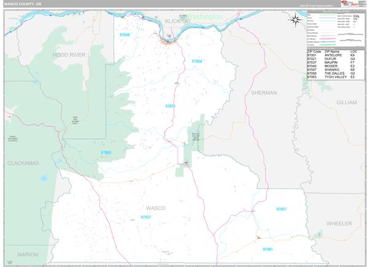Click the 97001 ZIP label on the map
This screenshot has width=368, height=267.
click(267, 249)
